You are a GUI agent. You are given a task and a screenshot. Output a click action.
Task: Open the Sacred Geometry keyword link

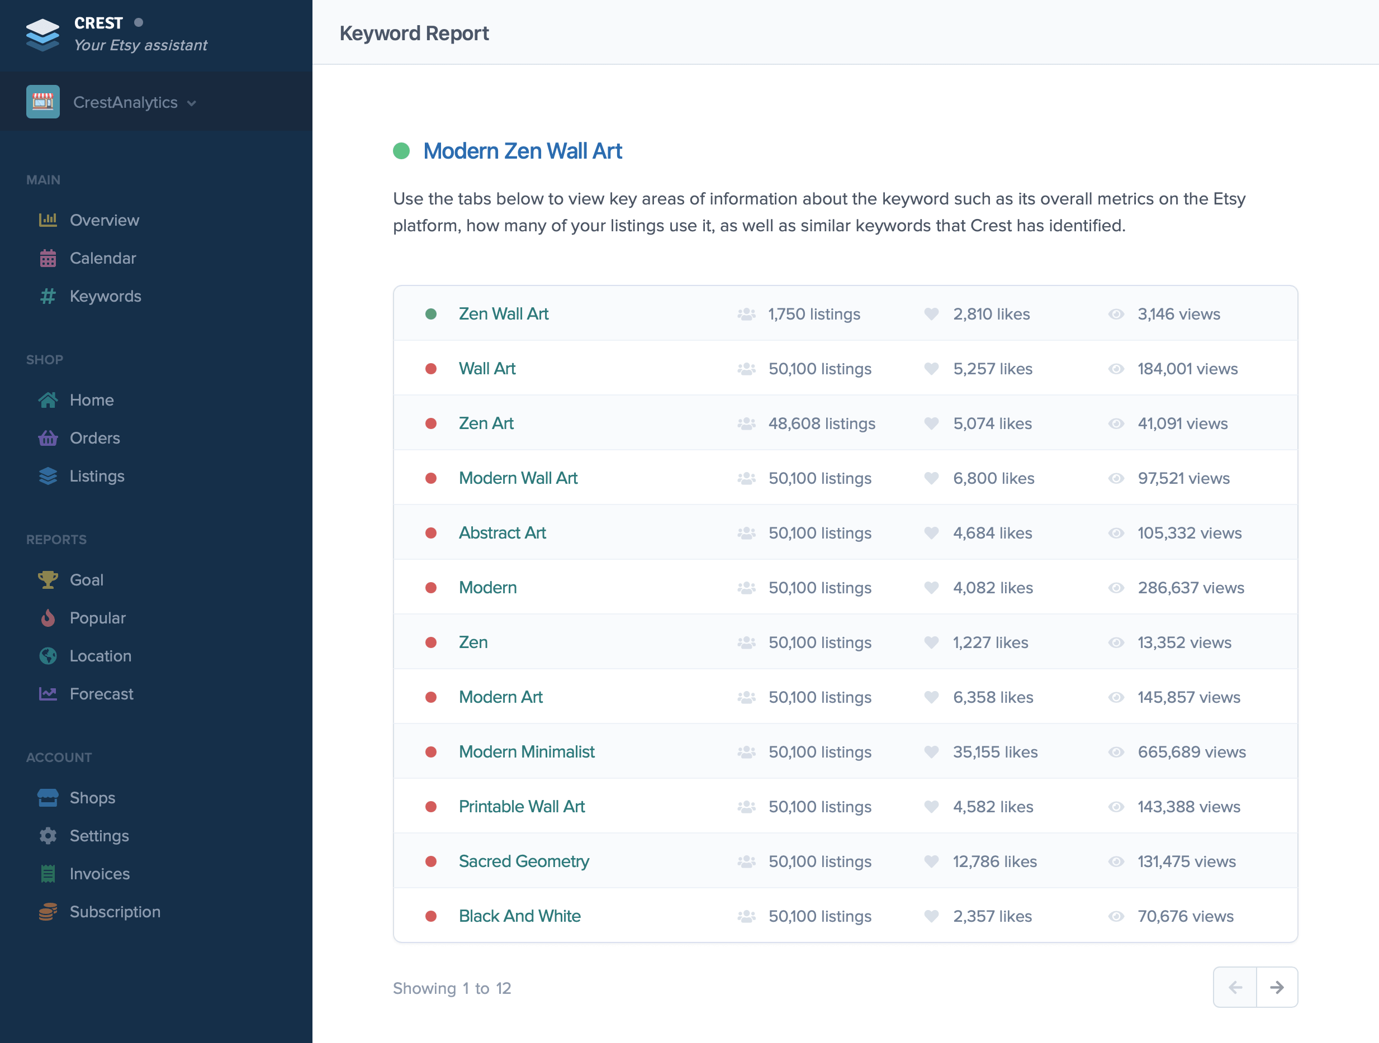[x=524, y=861]
